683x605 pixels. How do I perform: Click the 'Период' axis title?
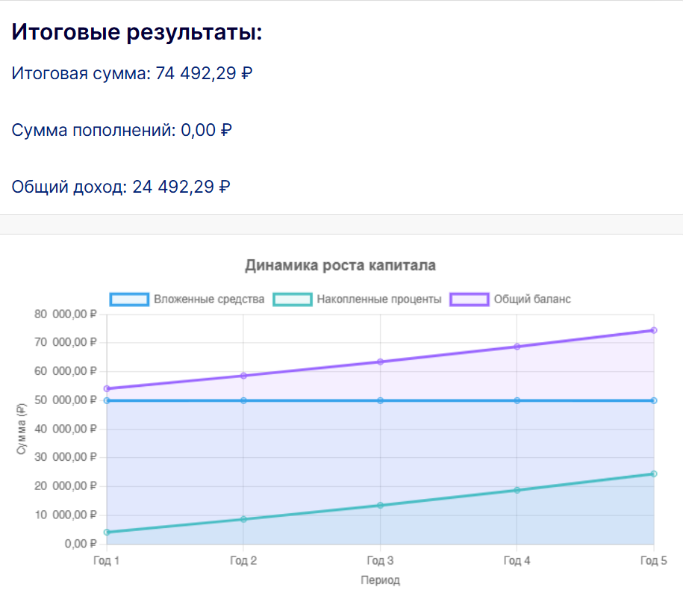pyautogui.click(x=380, y=580)
